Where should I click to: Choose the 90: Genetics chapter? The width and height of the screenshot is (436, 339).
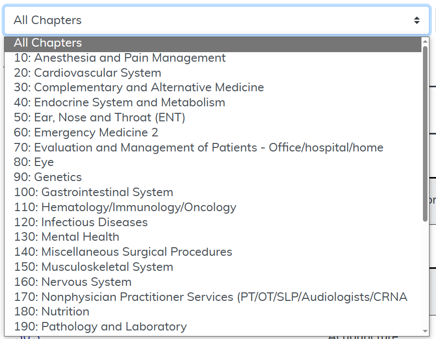pos(48,178)
